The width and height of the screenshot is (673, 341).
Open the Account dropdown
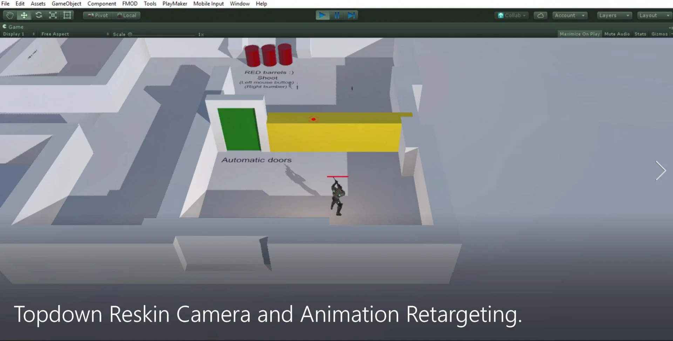pyautogui.click(x=570, y=15)
